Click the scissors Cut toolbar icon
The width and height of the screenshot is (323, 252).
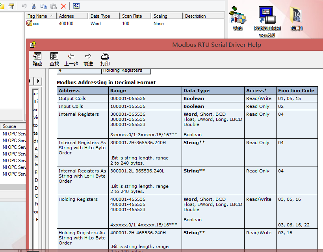[34, 6]
